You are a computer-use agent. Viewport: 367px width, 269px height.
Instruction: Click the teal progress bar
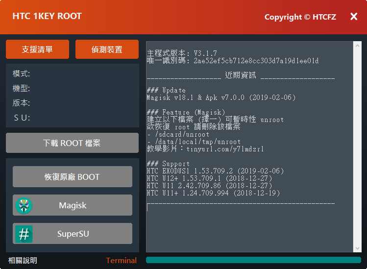(x=253, y=260)
